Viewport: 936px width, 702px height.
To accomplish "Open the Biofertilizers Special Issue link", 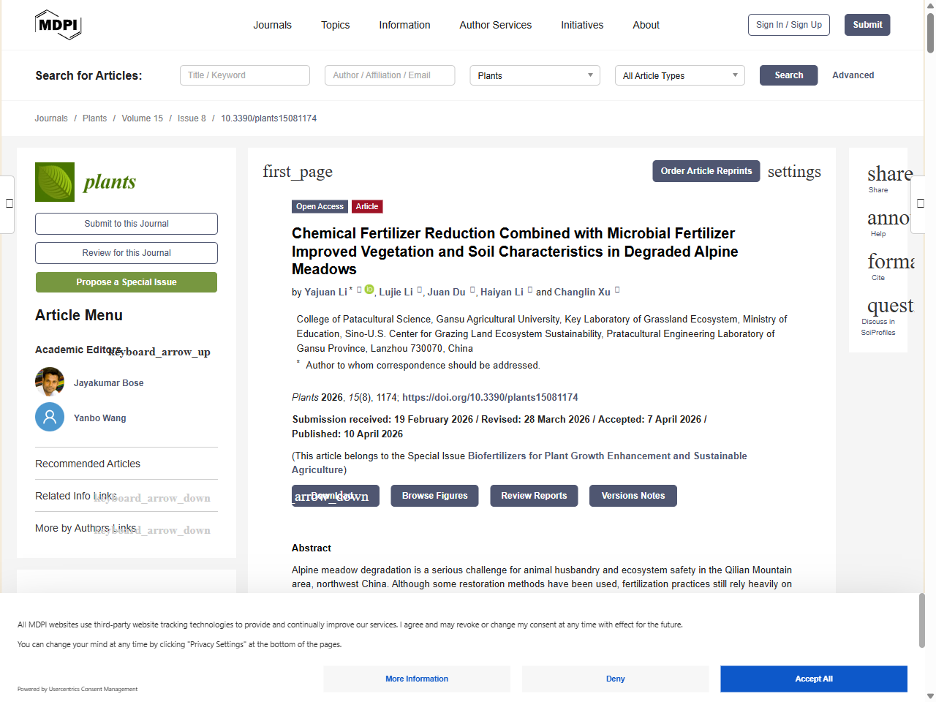I will pos(519,463).
